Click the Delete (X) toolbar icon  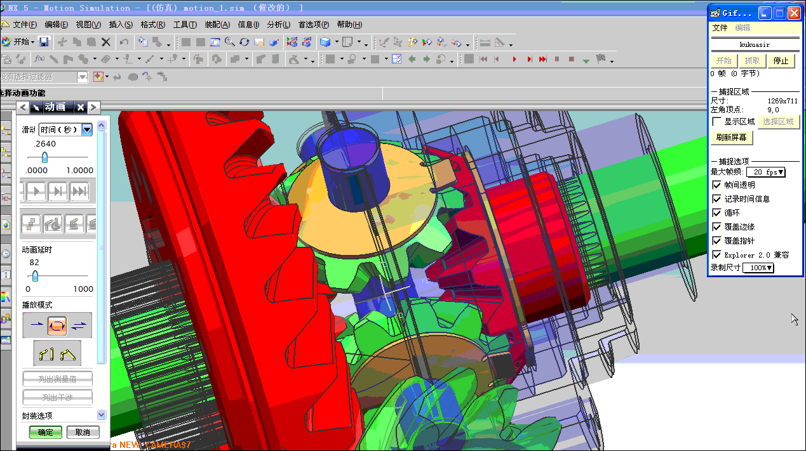coord(106,42)
